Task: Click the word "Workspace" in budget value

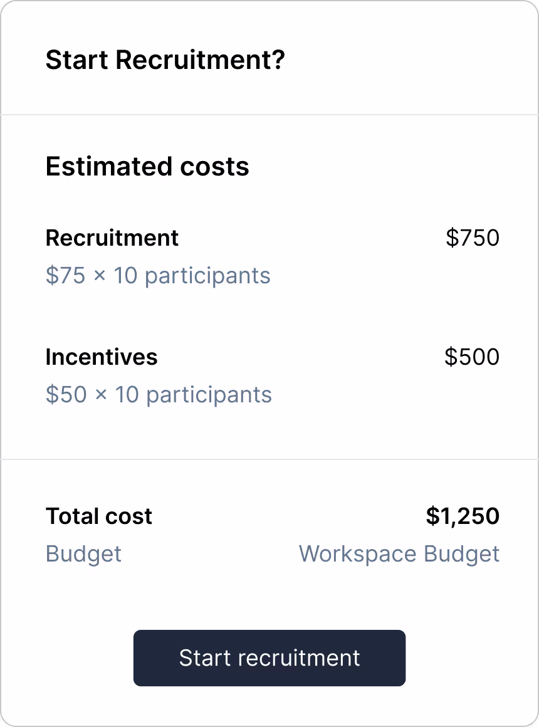Action: (358, 554)
